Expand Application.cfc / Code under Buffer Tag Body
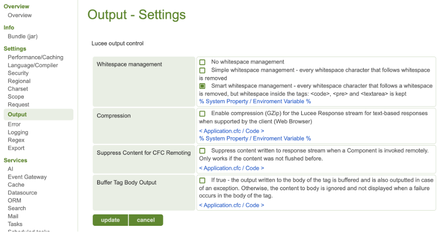Image resolution: width=446 pixels, height=232 pixels. pos(231,205)
